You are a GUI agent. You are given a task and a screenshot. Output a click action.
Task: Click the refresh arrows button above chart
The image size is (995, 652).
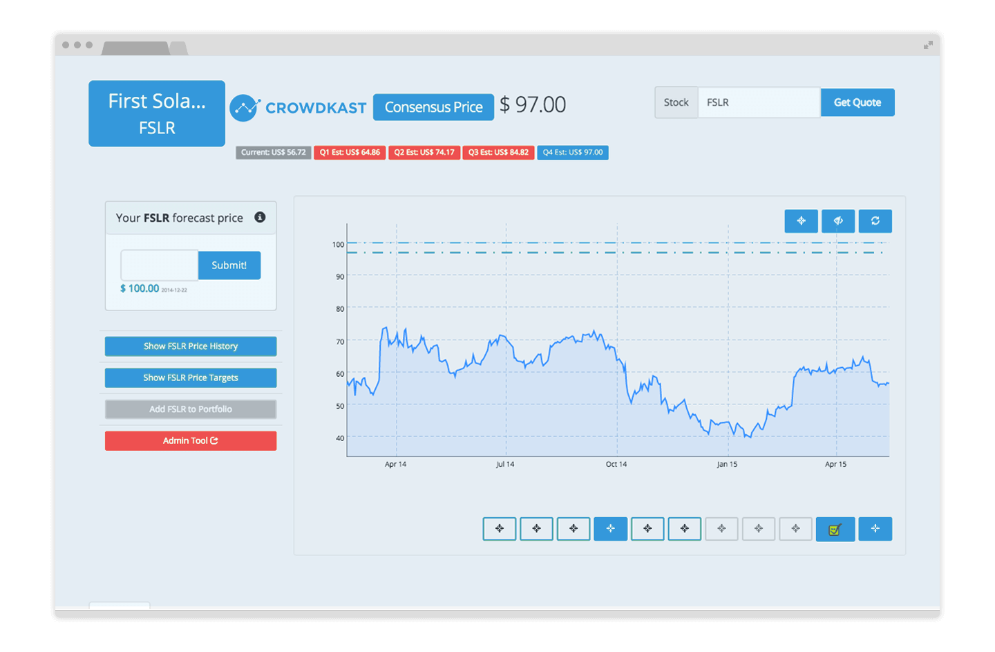click(875, 221)
